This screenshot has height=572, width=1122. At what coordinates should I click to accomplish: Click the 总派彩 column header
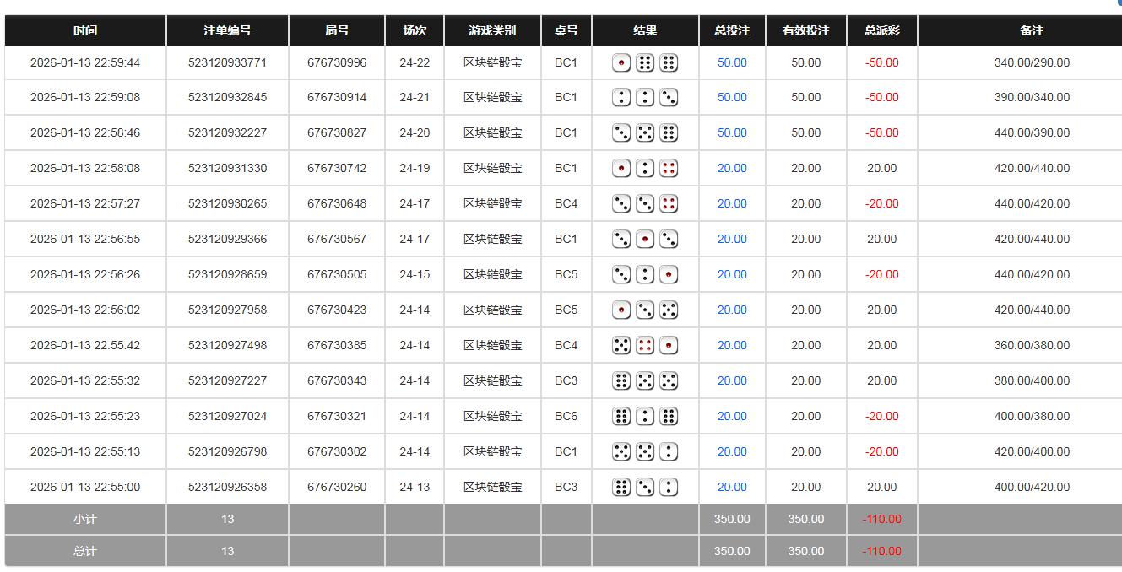pos(881,30)
